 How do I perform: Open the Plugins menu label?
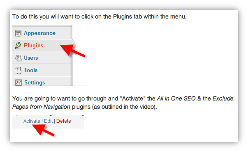coord(33,45)
